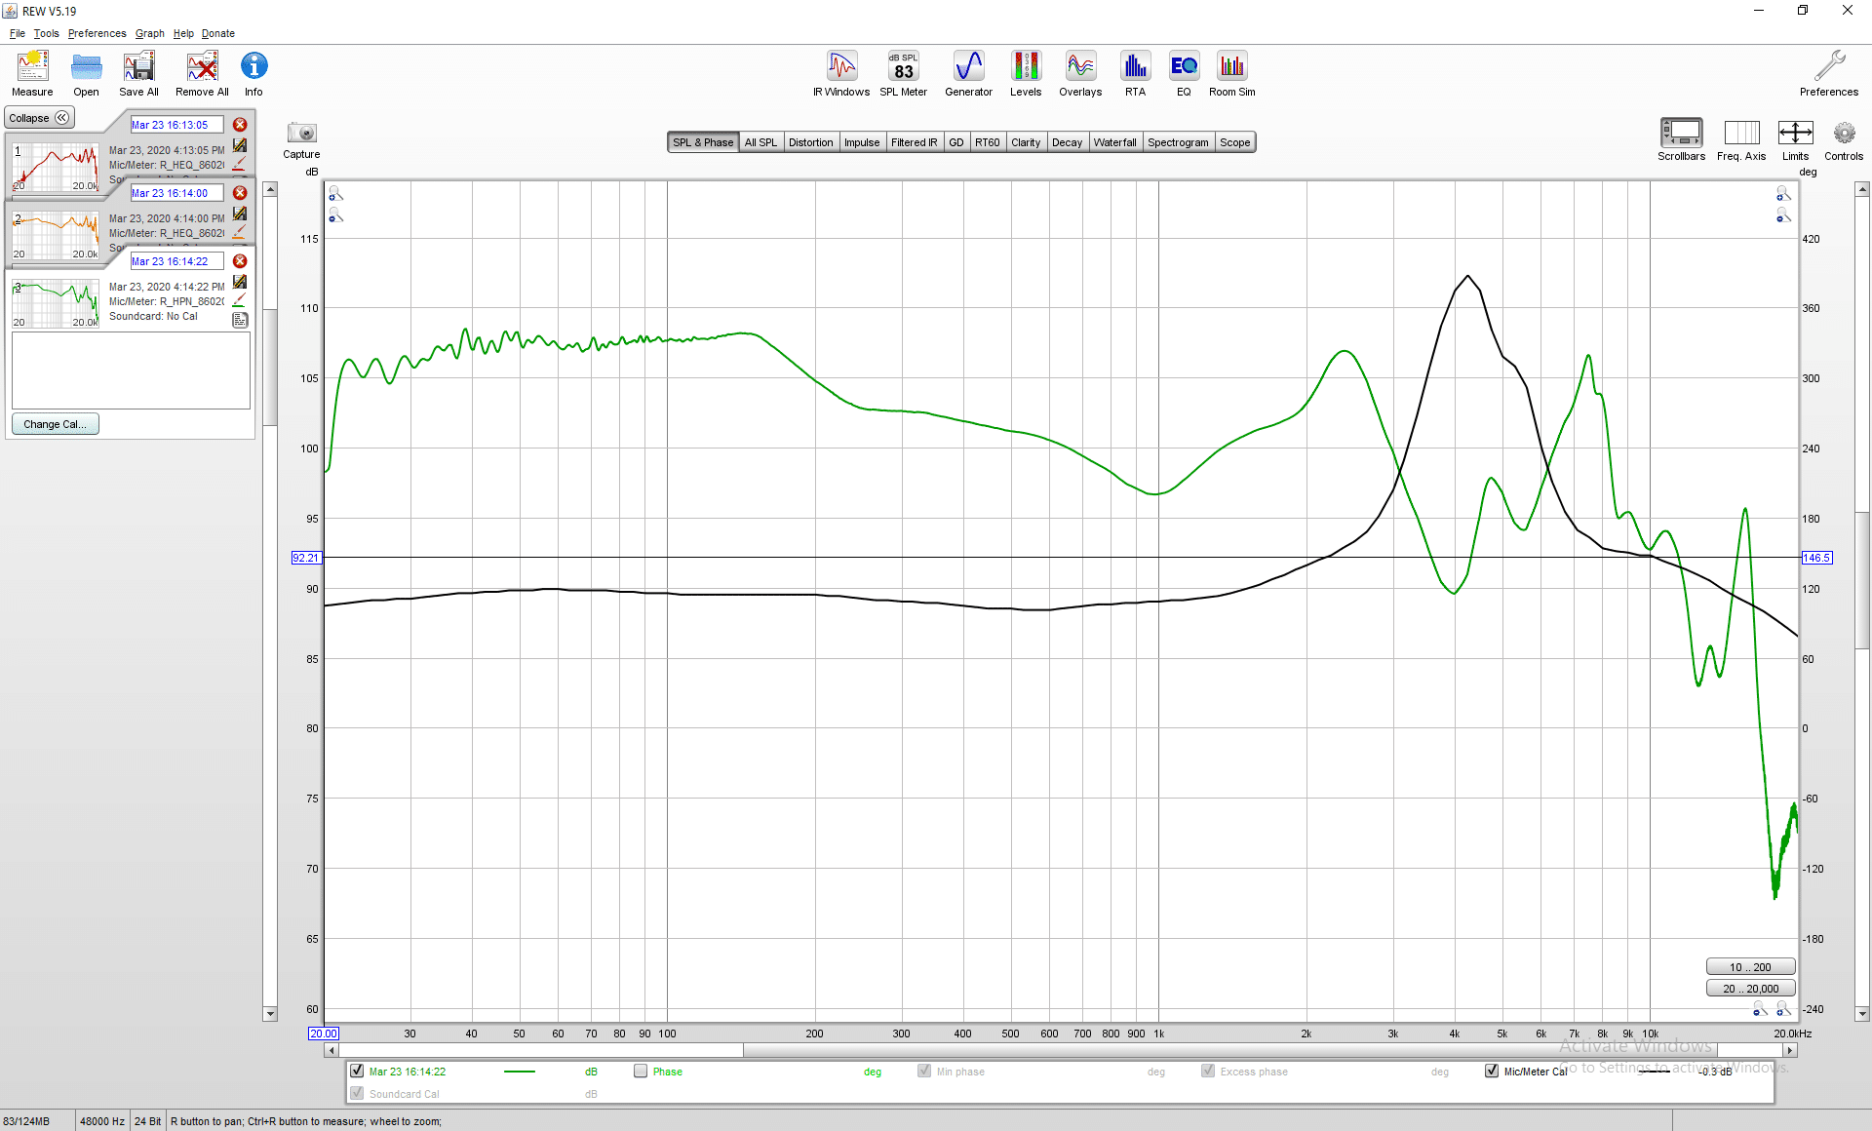Change trace colour of Mar 23 16:14:00 measurement
Image resolution: width=1872 pixels, height=1131 pixels.
[240, 232]
